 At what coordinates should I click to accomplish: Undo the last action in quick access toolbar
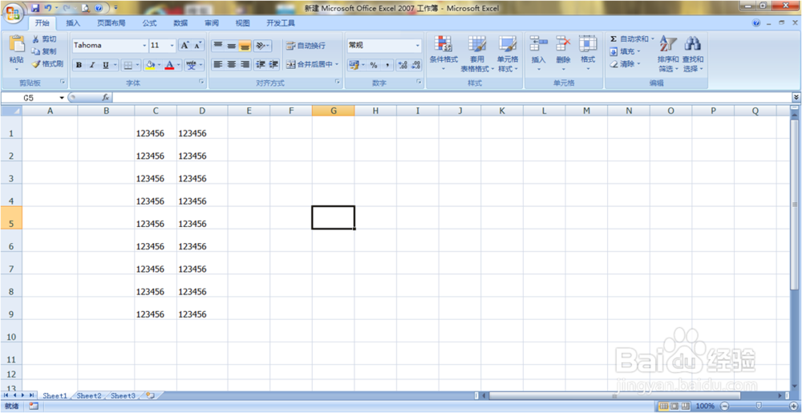click(48, 8)
